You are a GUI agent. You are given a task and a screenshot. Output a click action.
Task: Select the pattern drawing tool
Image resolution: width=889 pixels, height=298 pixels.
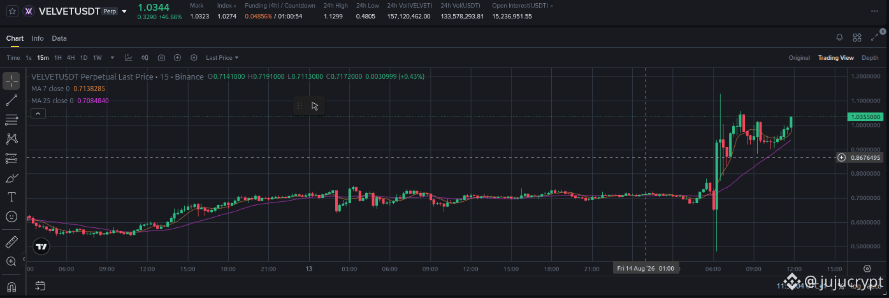pos(11,139)
